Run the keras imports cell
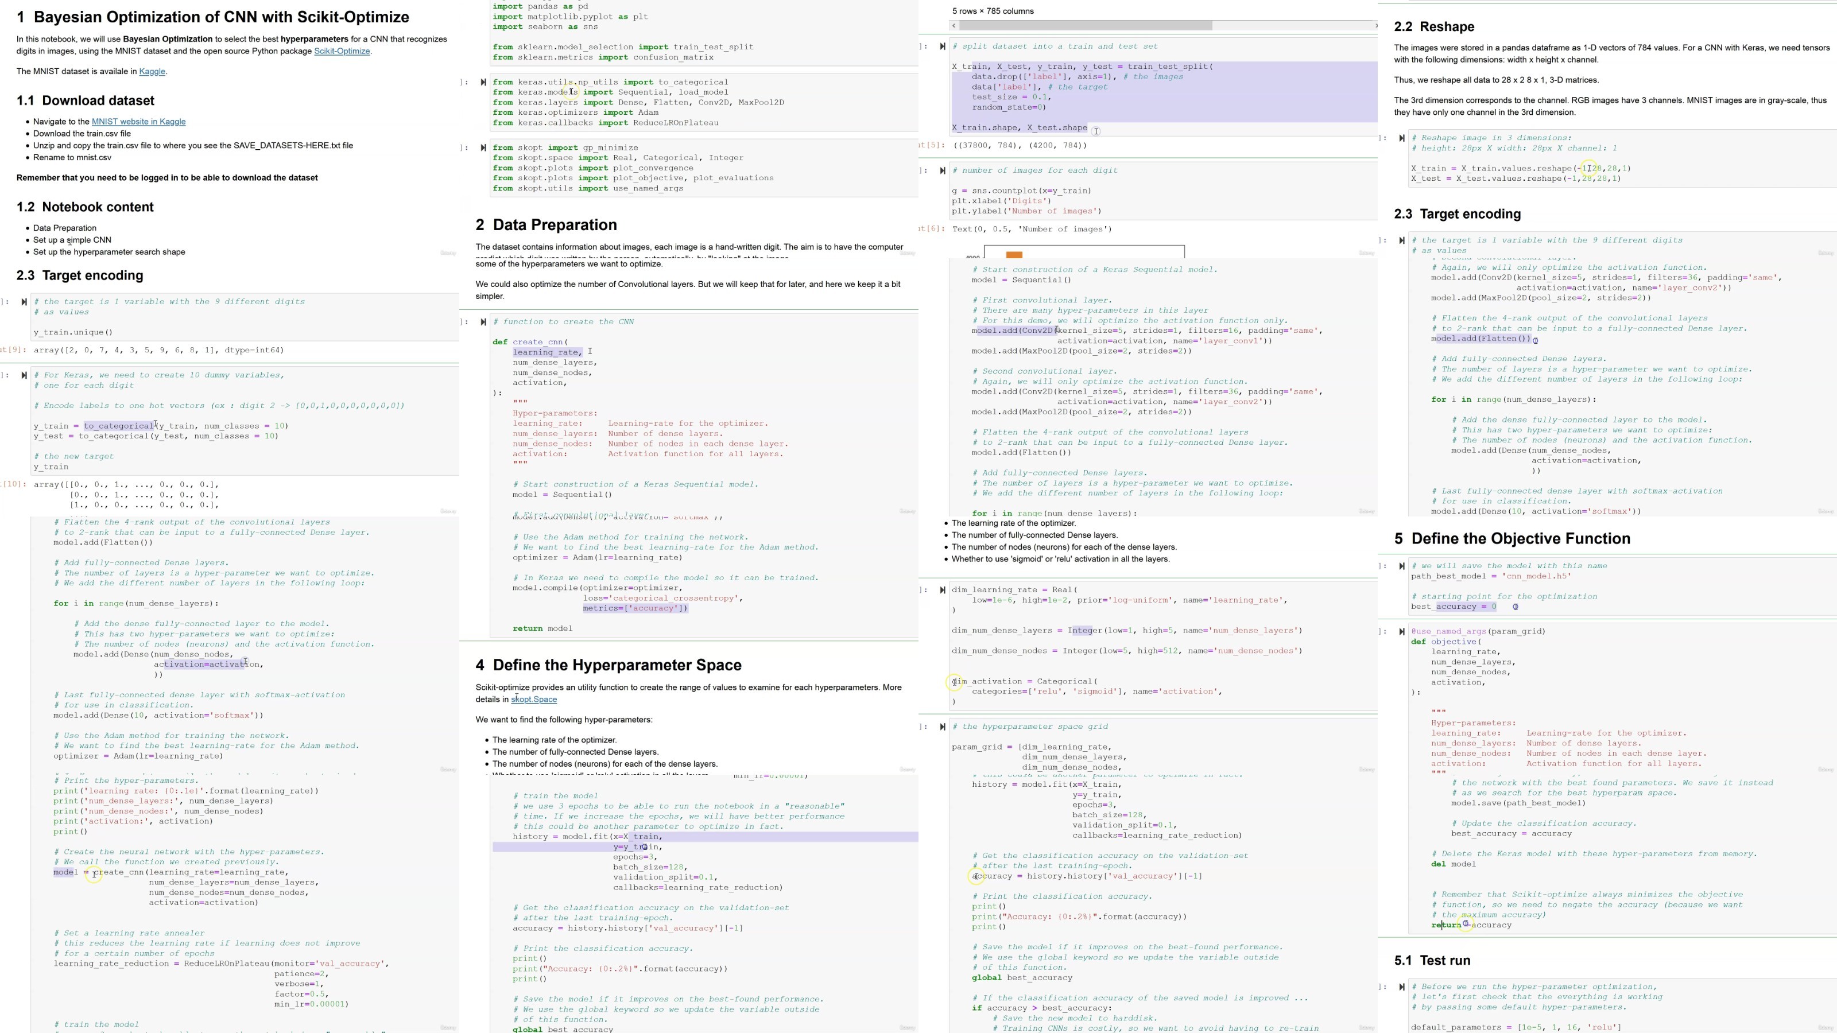The image size is (1837, 1033). [483, 82]
